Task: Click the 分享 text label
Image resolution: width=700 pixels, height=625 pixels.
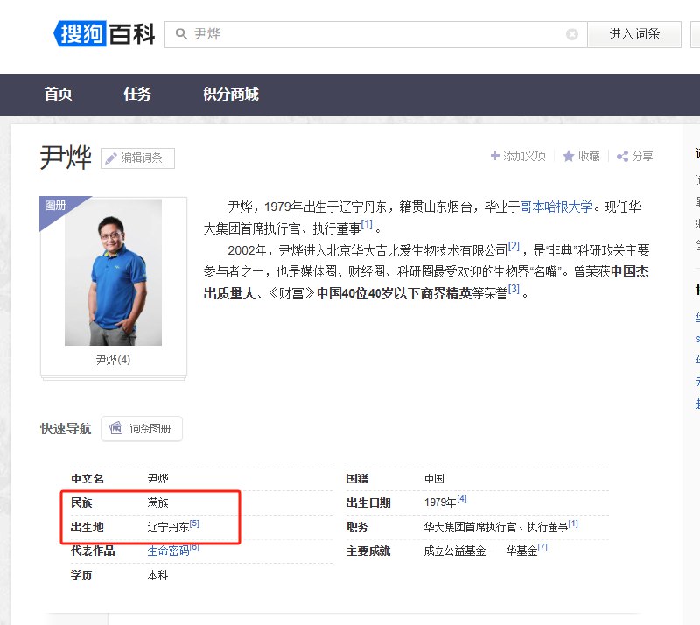Action: pyautogui.click(x=643, y=156)
